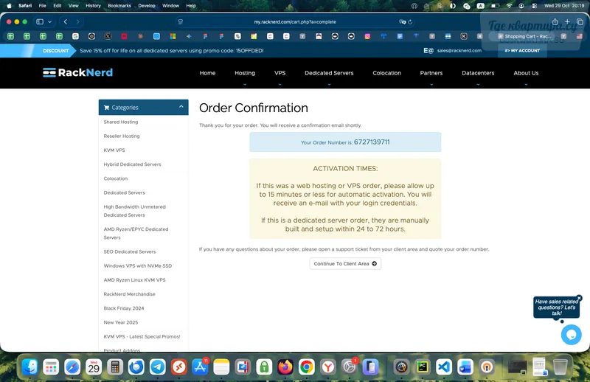Go back with Safari's back arrow
The width and height of the screenshot is (590, 382).
coord(66,22)
